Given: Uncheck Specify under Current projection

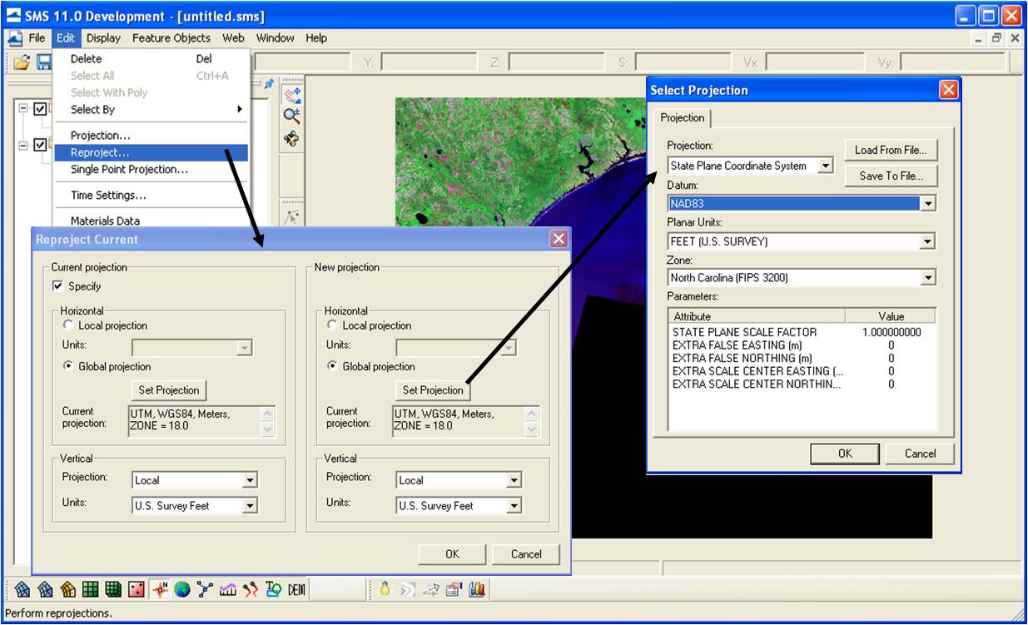Looking at the screenshot, I should click(57, 286).
